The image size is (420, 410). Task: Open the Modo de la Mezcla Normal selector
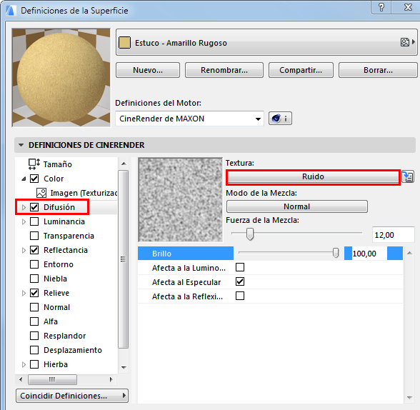pyautogui.click(x=297, y=206)
